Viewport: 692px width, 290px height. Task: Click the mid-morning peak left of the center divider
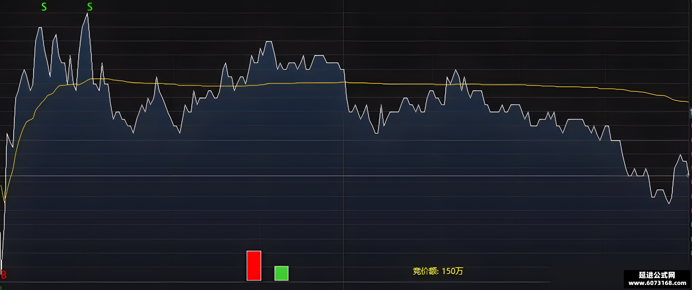point(269,42)
